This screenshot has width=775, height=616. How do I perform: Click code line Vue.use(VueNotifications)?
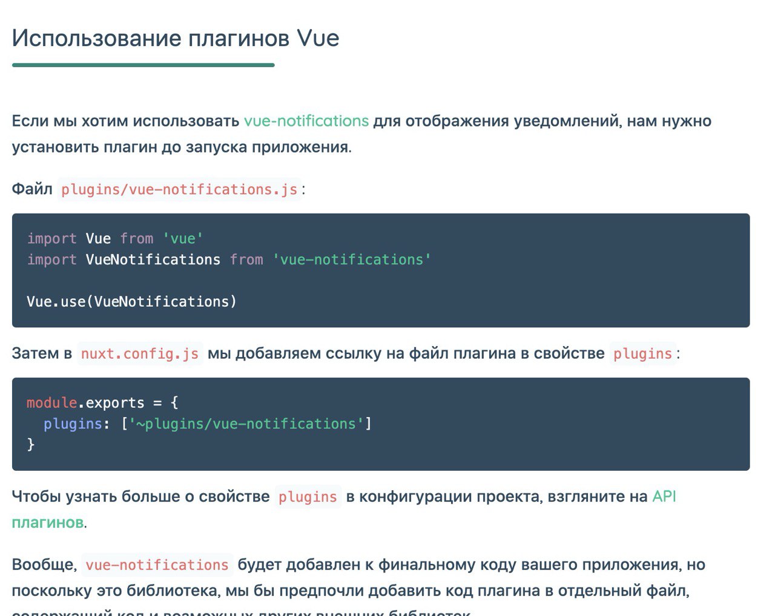[x=131, y=301]
